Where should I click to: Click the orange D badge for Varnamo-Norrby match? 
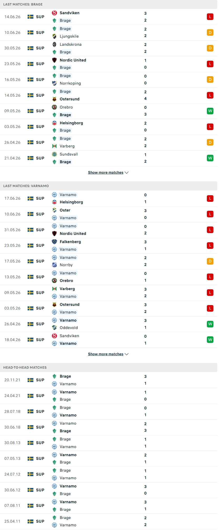point(210,261)
